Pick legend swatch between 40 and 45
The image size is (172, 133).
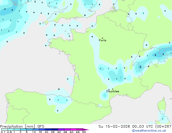pos(74,129)
